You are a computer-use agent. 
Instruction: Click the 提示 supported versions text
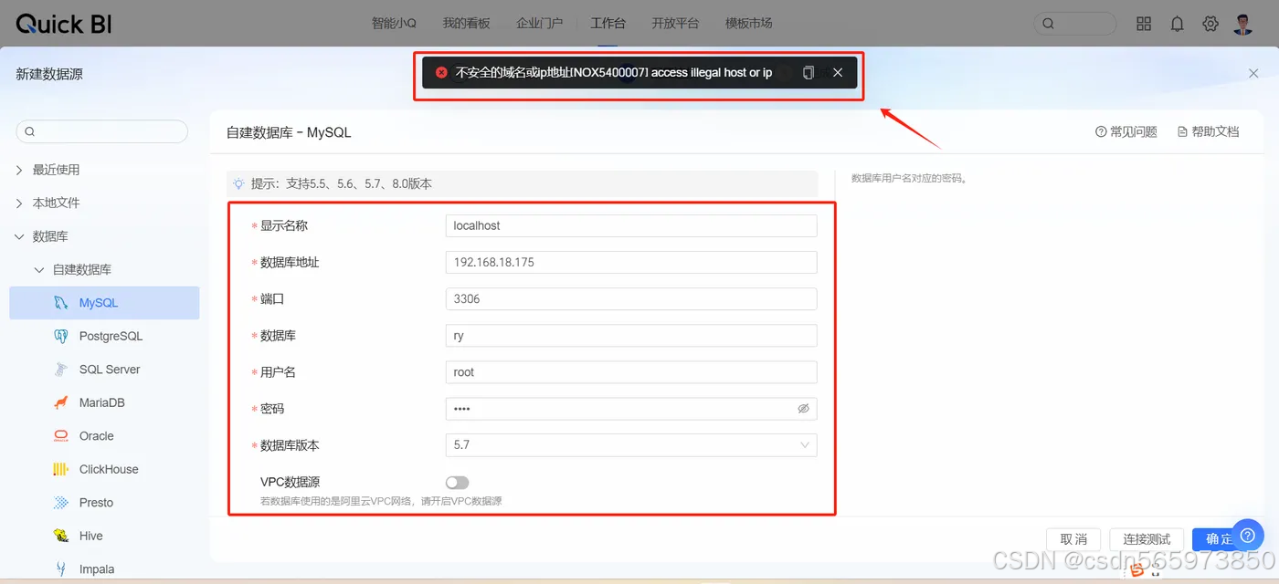tap(342, 183)
